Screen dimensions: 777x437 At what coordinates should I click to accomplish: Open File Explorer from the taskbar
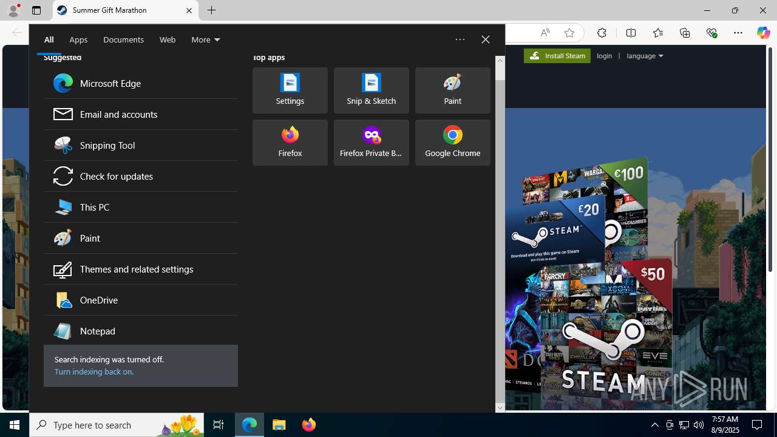(279, 425)
